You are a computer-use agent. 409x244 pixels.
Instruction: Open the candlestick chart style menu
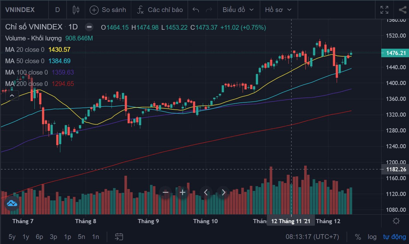[x=76, y=9]
